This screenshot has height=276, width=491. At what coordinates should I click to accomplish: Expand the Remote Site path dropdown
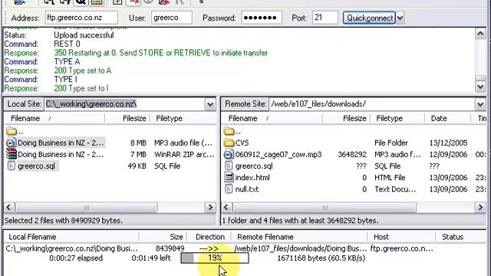[480, 104]
